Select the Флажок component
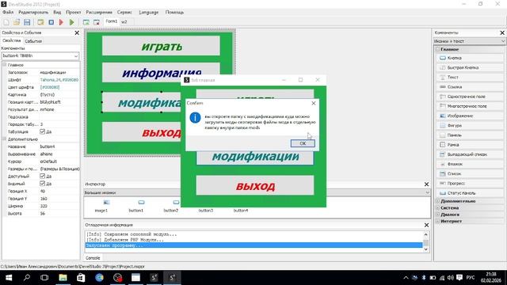Image resolution: width=507 pixels, height=285 pixels. click(x=469, y=164)
